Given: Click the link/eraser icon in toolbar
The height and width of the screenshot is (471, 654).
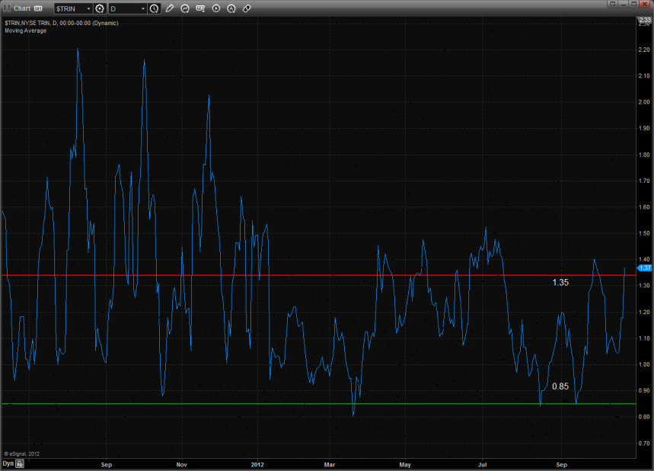Looking at the screenshot, I should (x=247, y=8).
